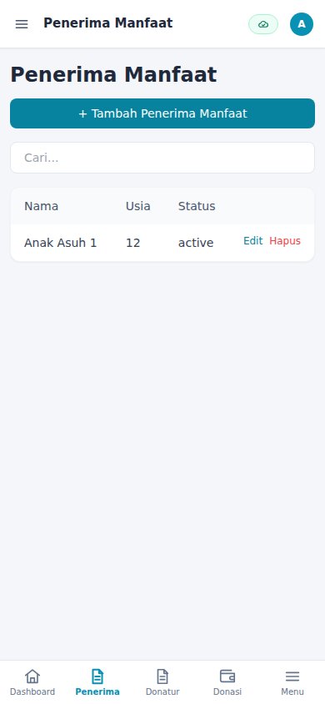Go to Dashboard via home icon
The width and height of the screenshot is (325, 704).
[x=32, y=676]
